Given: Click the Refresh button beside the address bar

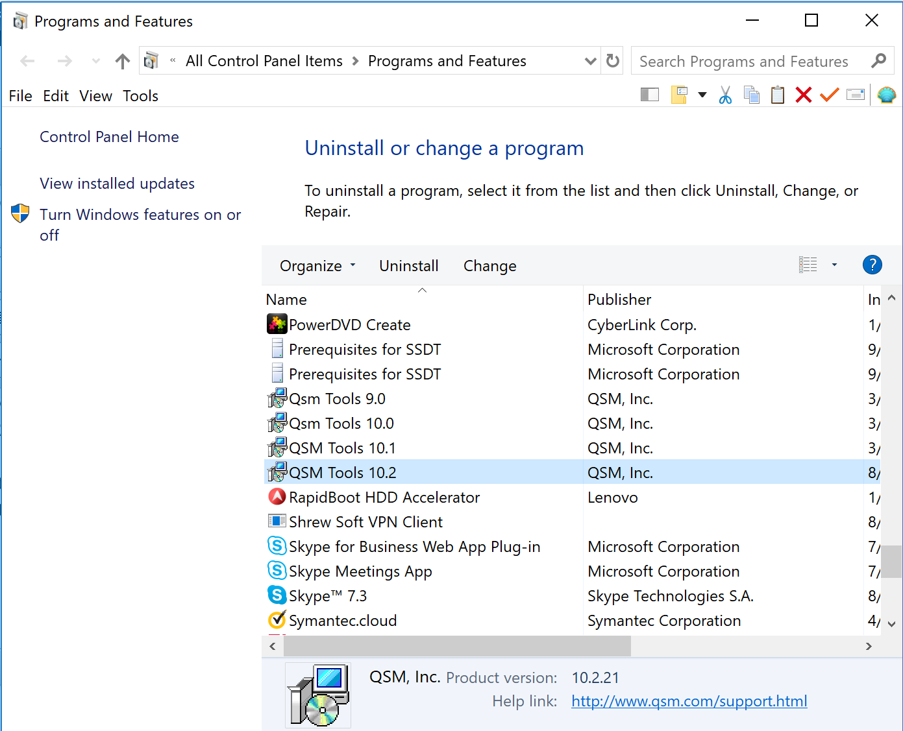Looking at the screenshot, I should pos(612,61).
